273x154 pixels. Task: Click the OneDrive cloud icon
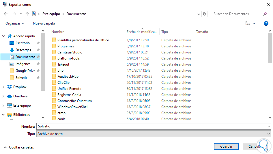10,96
